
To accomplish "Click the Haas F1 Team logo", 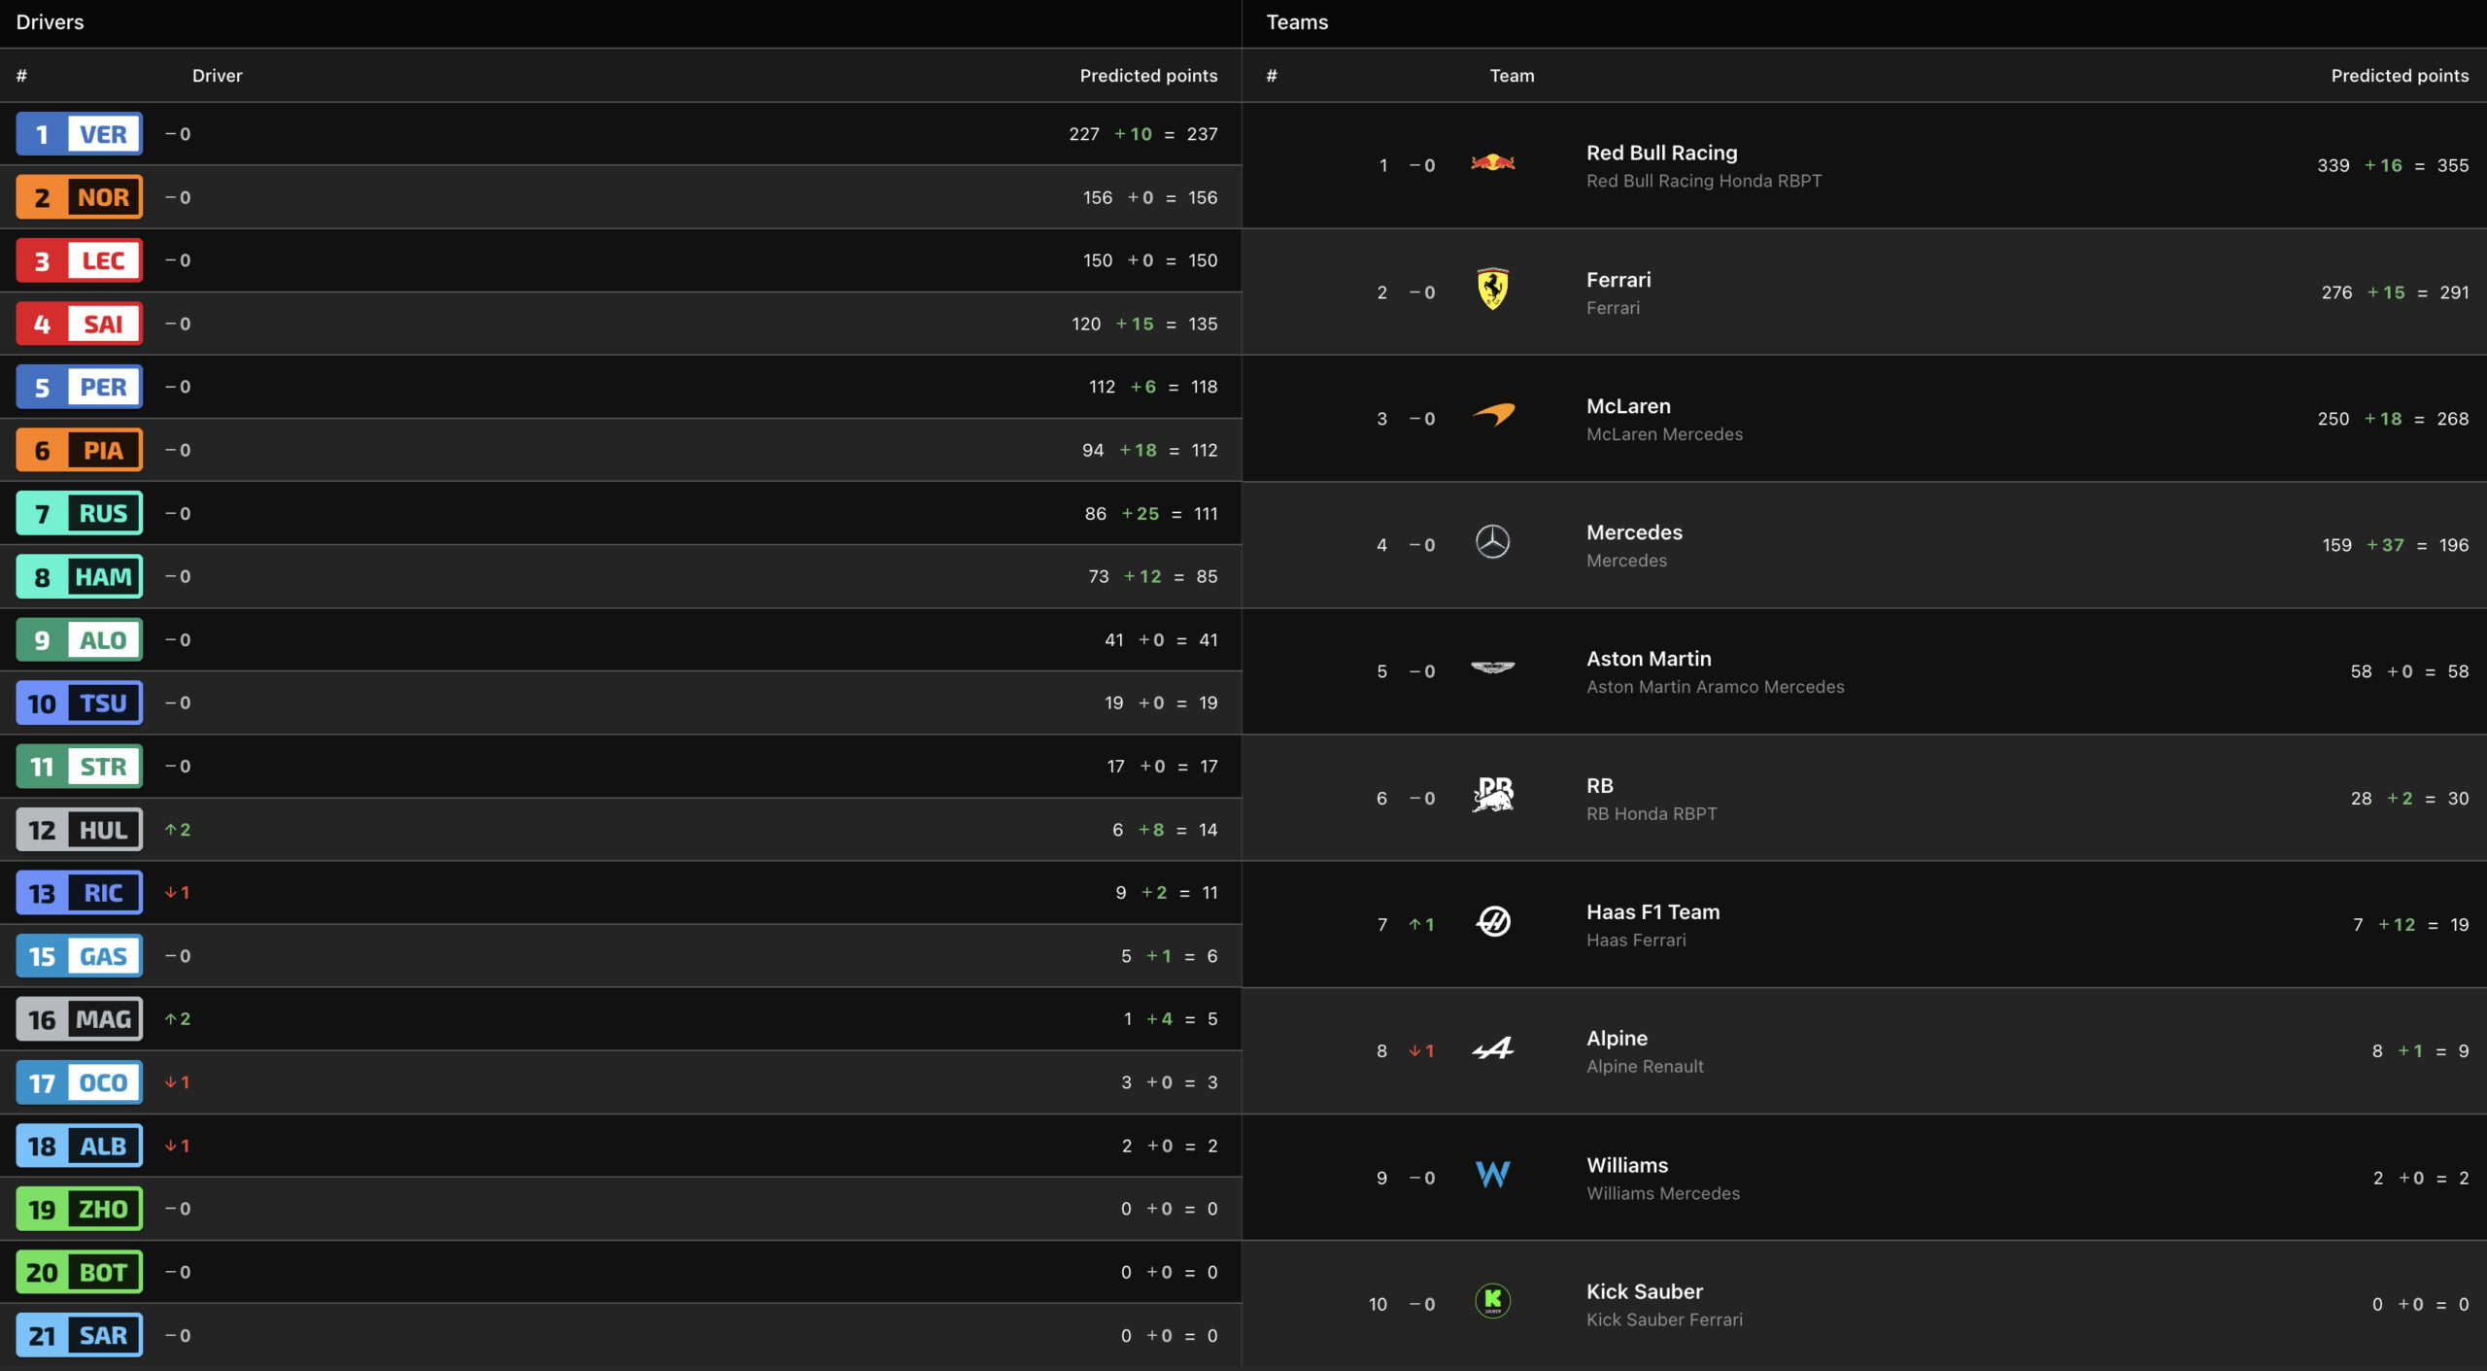I will (1492, 921).
